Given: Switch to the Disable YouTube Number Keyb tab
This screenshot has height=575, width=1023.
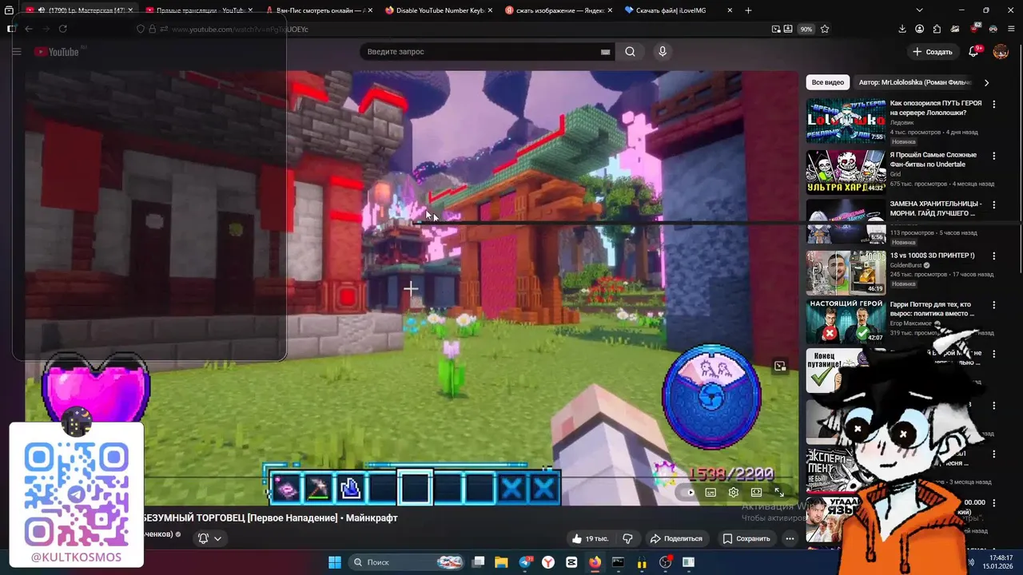Looking at the screenshot, I should click(x=436, y=10).
